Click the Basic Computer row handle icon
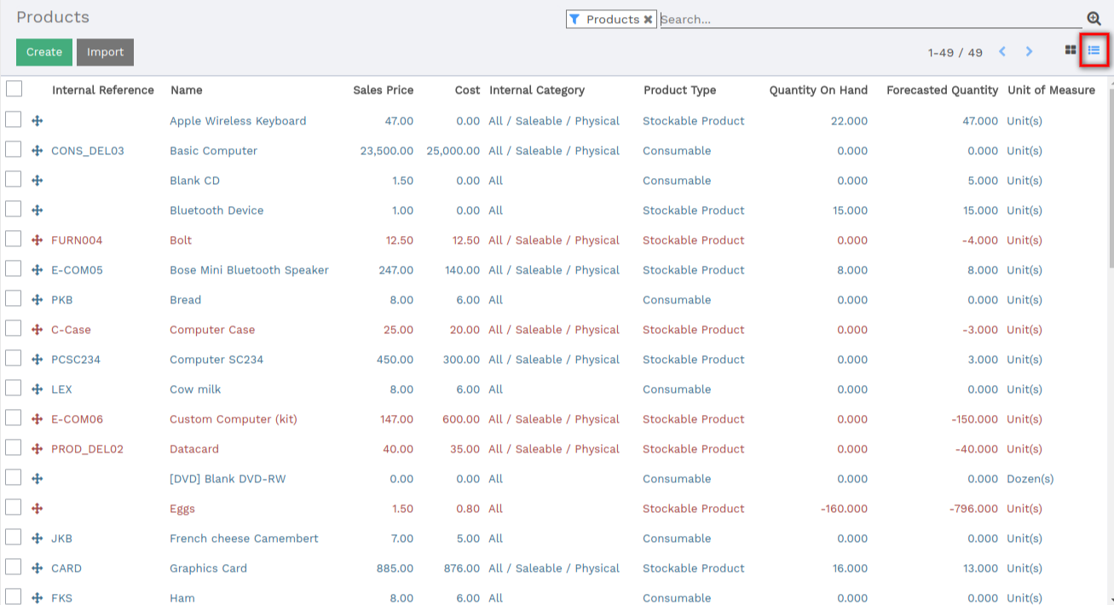The image size is (1114, 605). tap(37, 151)
